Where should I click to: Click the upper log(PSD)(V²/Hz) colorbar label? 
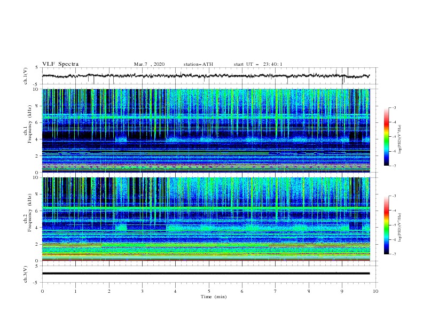coord(401,139)
